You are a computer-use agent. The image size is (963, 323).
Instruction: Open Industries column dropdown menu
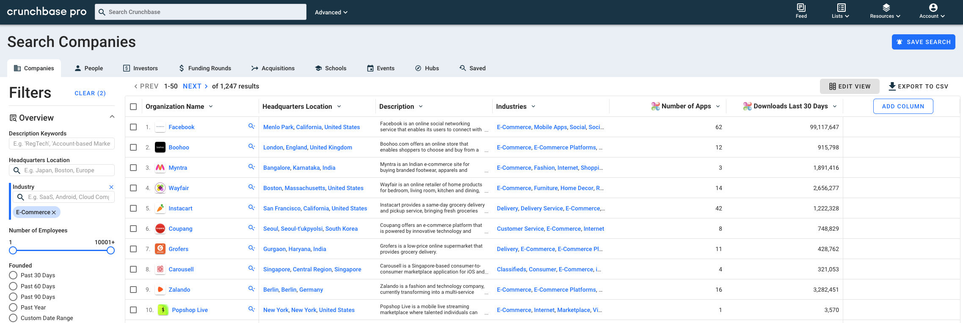point(533,107)
